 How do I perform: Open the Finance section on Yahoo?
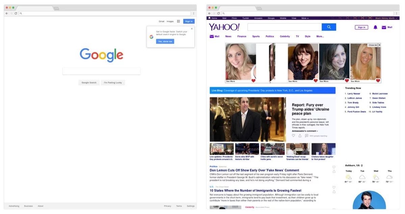[242, 36]
